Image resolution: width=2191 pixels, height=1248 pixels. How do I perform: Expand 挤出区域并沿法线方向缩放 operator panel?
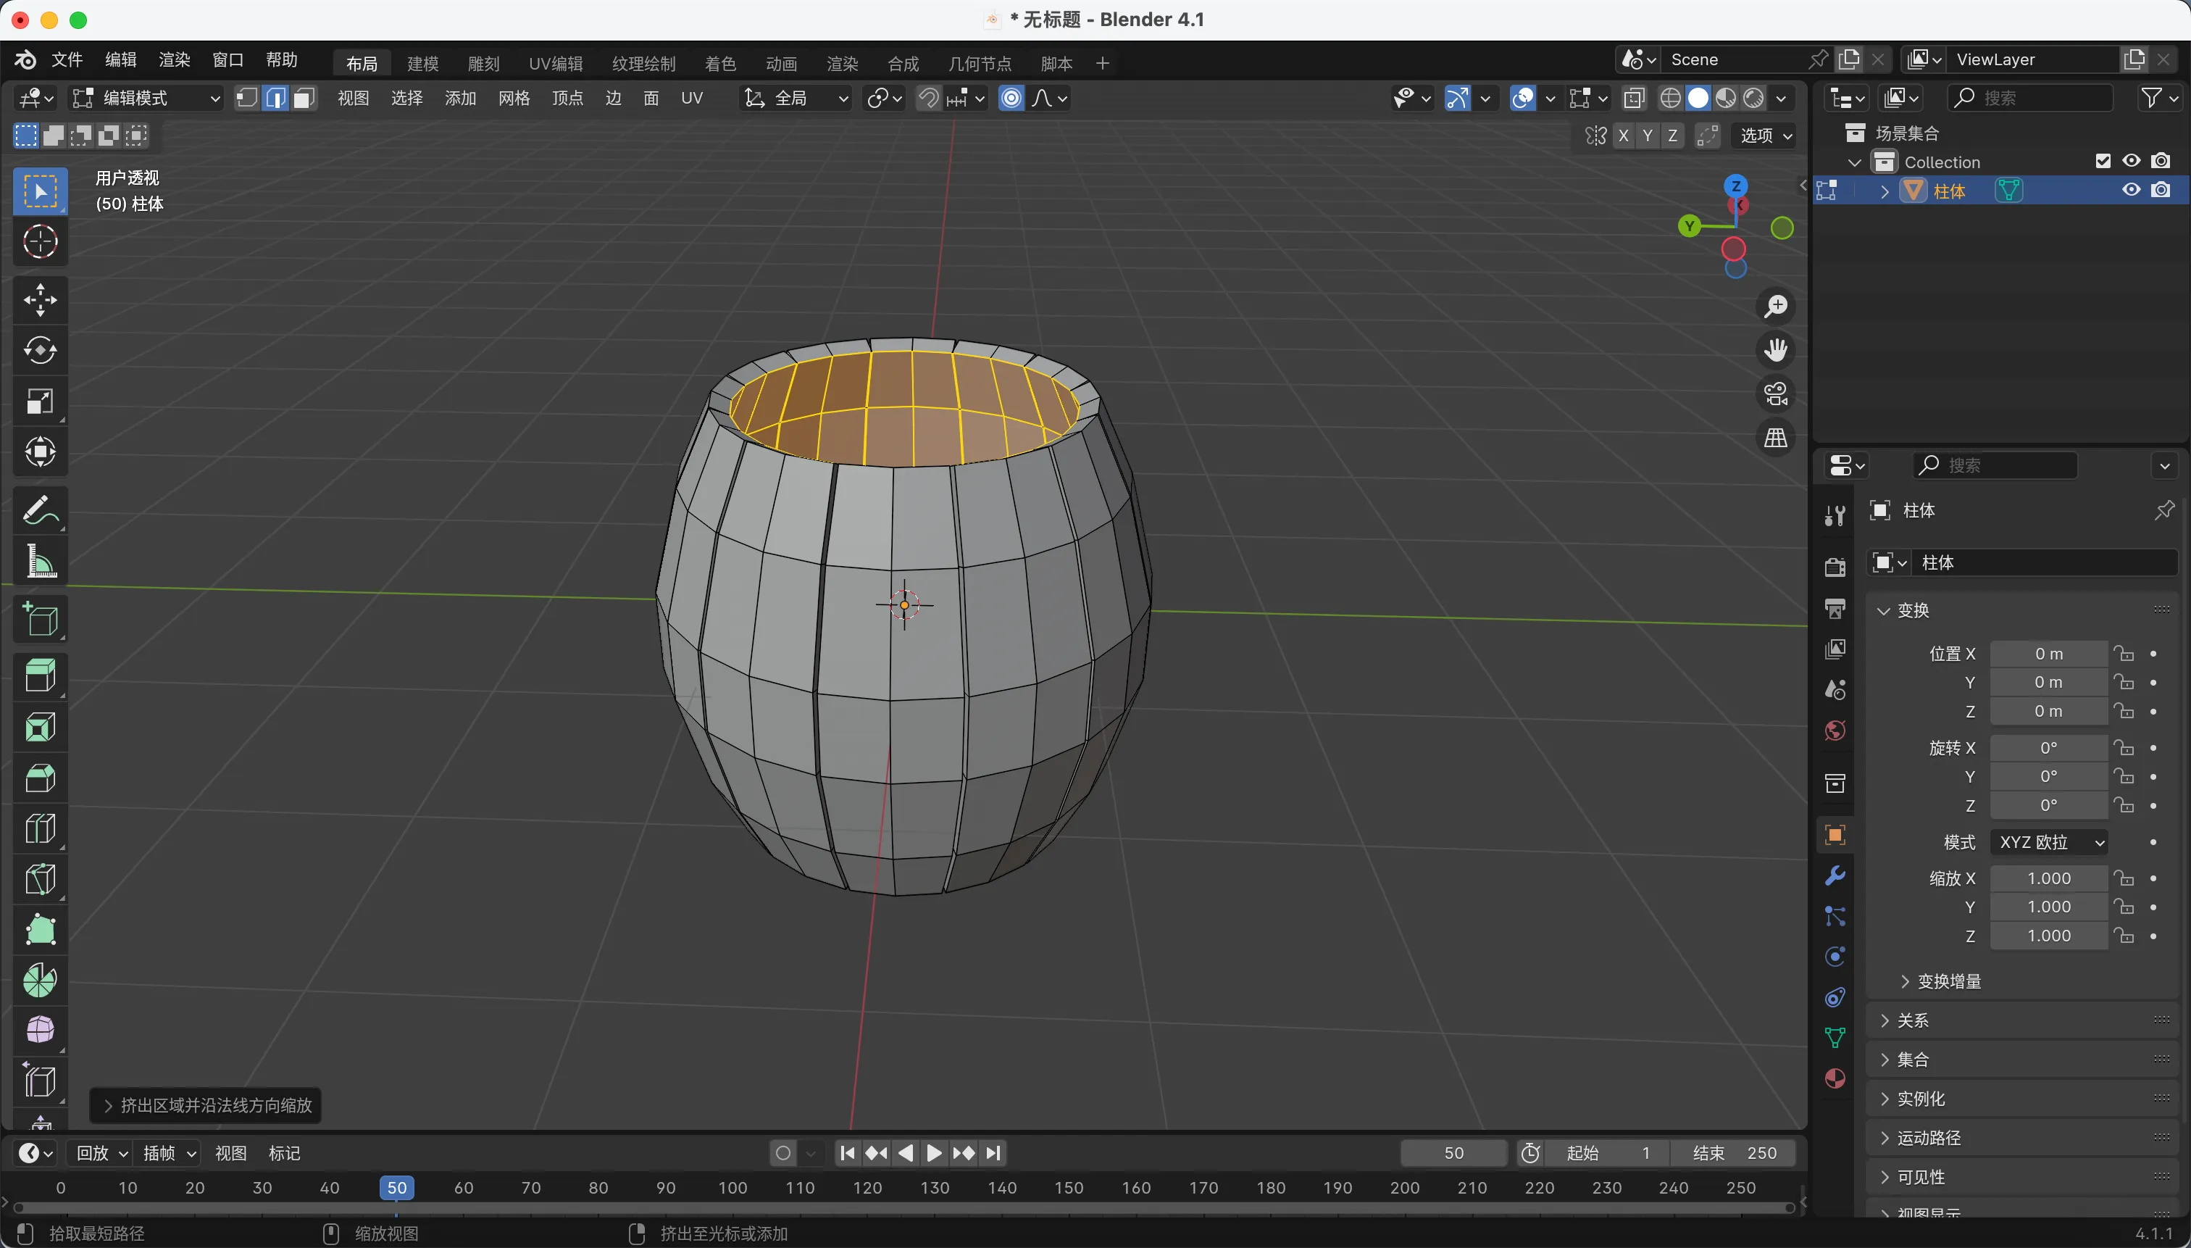206,1106
